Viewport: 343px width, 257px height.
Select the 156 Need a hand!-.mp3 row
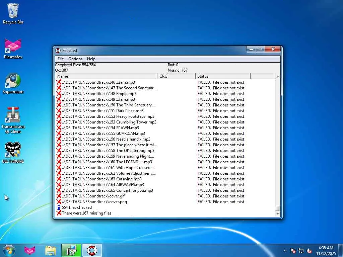(x=165, y=139)
